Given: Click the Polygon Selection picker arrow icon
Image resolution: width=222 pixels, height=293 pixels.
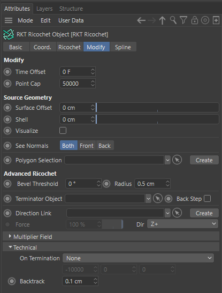Looking at the screenshot, I should [x=177, y=160].
